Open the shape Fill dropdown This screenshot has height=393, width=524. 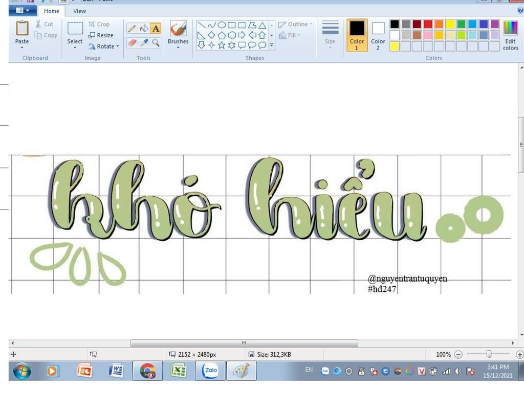[290, 35]
